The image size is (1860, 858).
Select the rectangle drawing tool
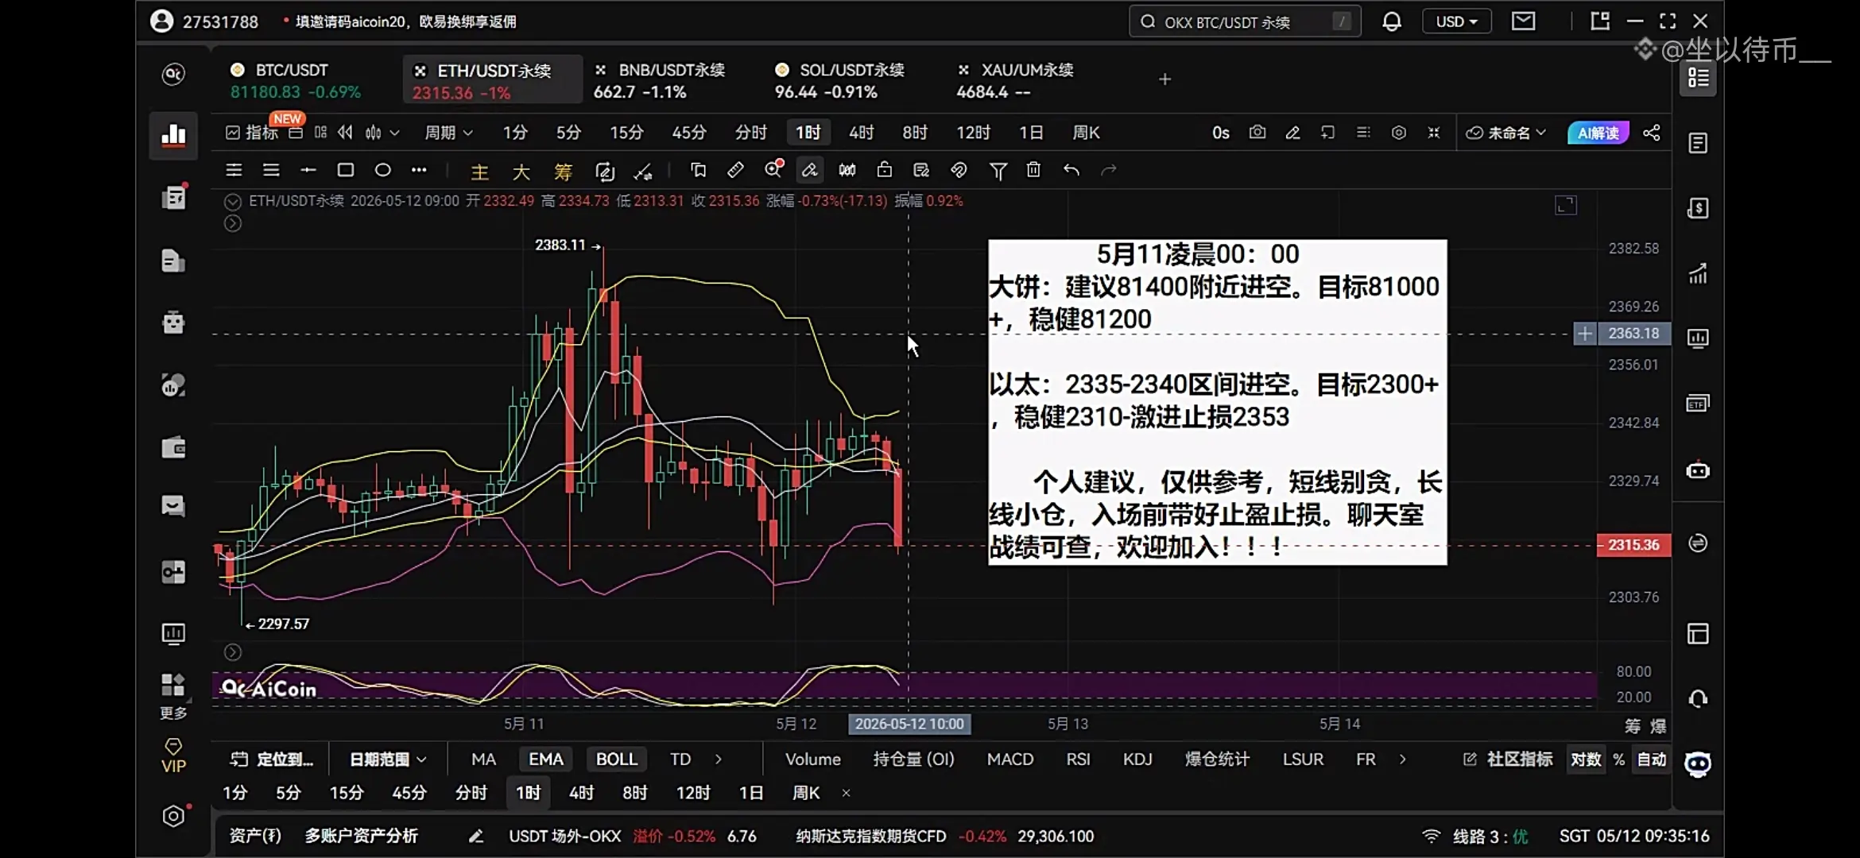click(x=345, y=170)
